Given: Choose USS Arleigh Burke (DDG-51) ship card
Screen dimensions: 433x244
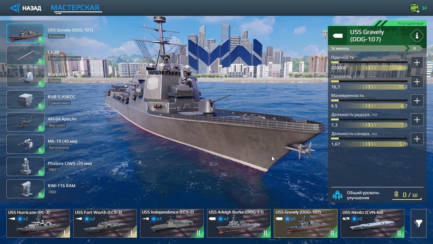Looking at the screenshot, I should [239, 223].
